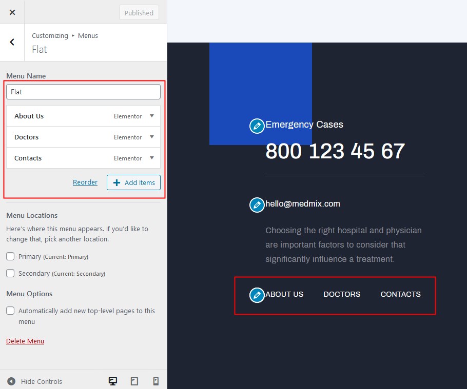Switch to mobile preview mode
The image size is (467, 389).
tap(156, 381)
